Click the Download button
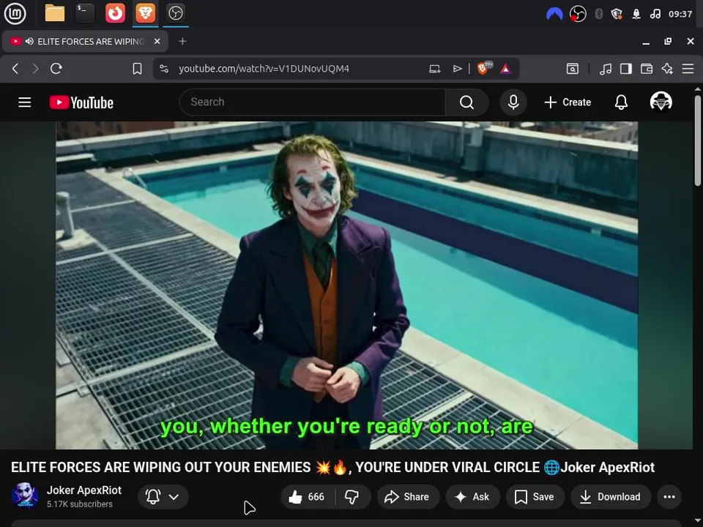Image resolution: width=703 pixels, height=527 pixels. pyautogui.click(x=611, y=496)
